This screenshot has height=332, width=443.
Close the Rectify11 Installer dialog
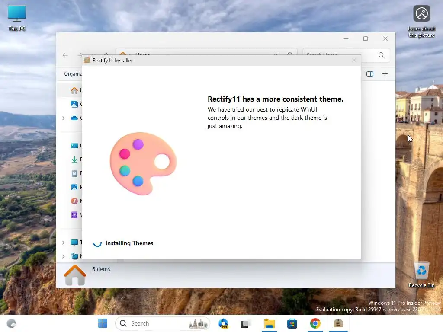(x=354, y=60)
